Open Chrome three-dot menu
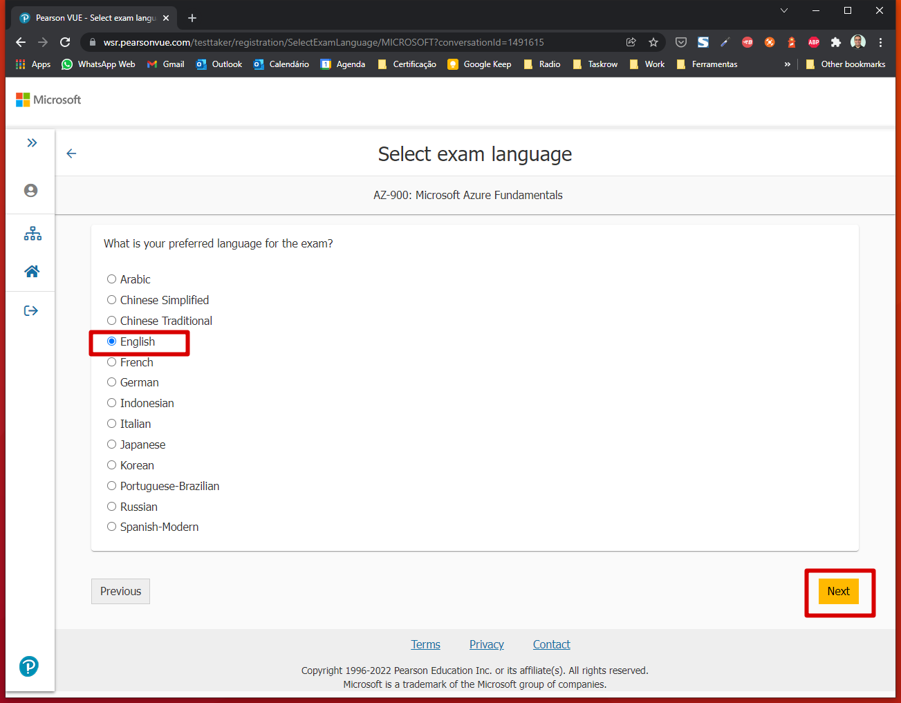 pos(880,42)
